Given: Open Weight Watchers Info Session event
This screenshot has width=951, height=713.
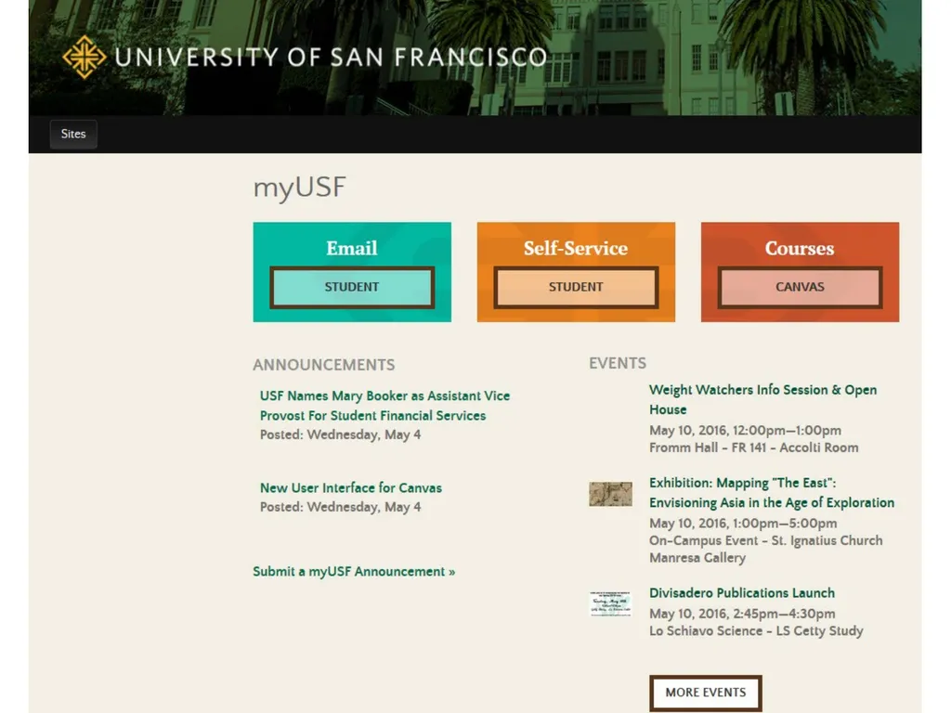Looking at the screenshot, I should [763, 399].
